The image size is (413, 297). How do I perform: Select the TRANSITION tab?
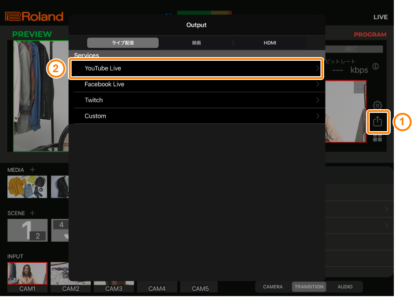(309, 286)
